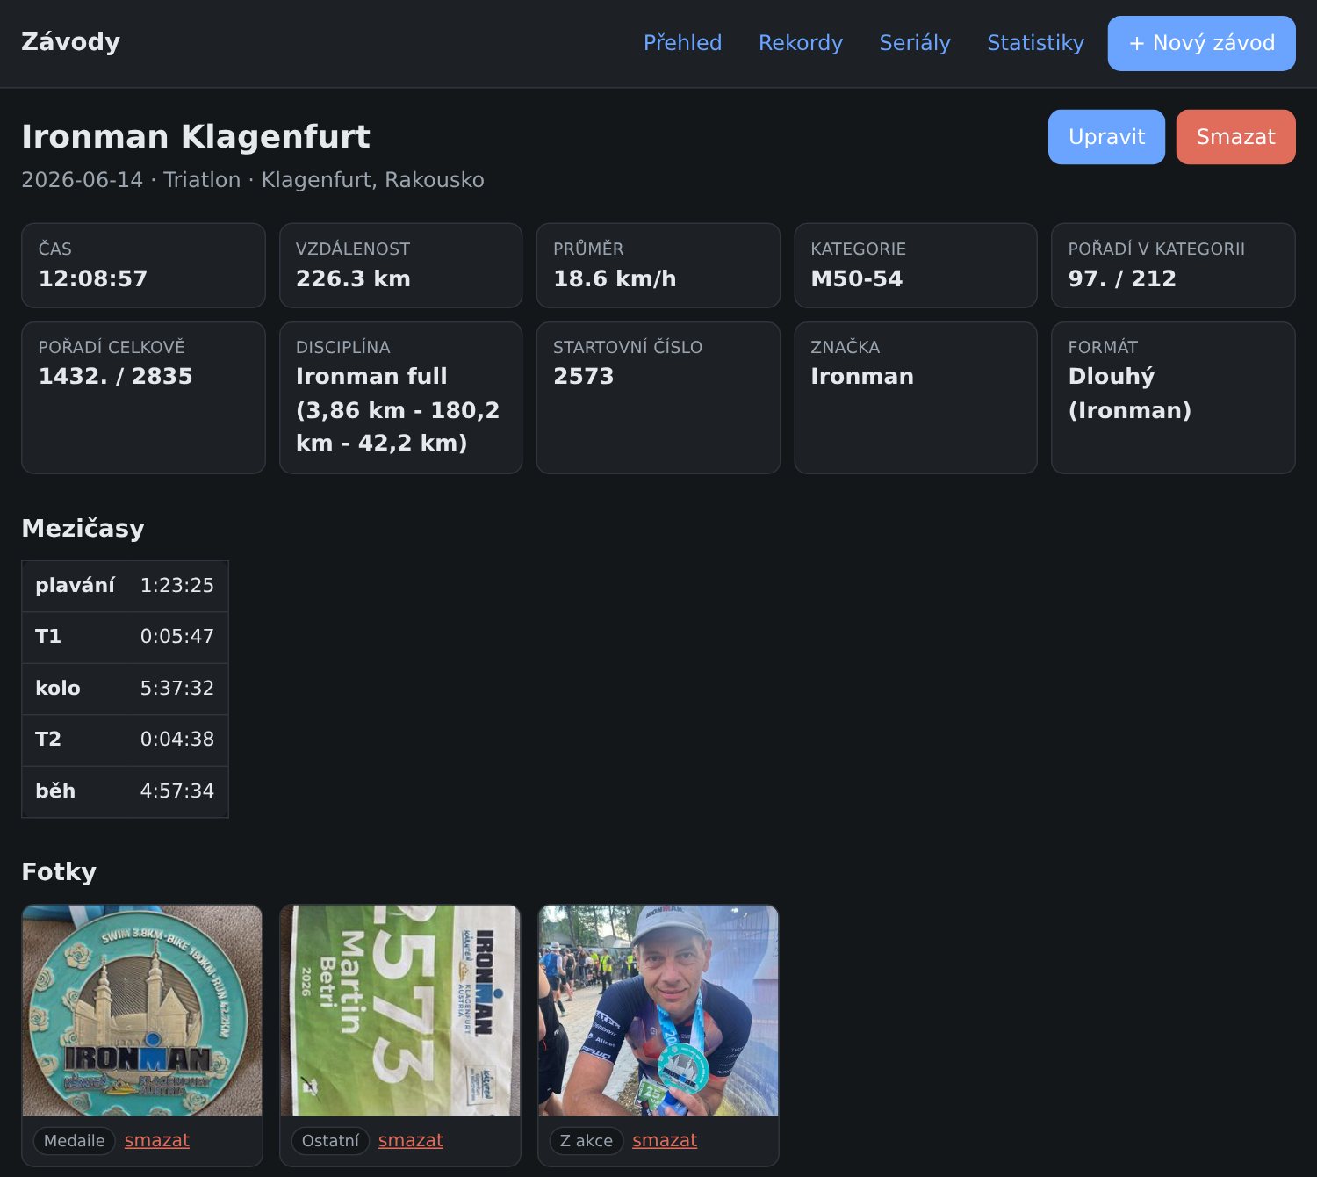The width and height of the screenshot is (1317, 1177).
Task: Click the Formát value Dlouhý (Ironman)
Action: (1130, 393)
